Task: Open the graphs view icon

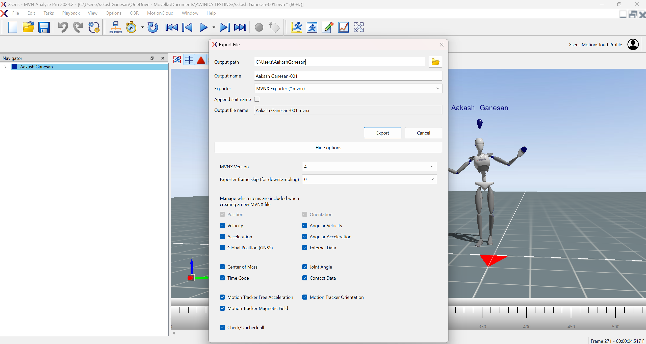Action: click(343, 27)
